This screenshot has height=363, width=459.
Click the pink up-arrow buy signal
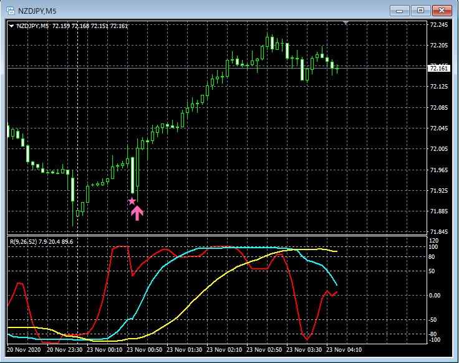pos(137,213)
